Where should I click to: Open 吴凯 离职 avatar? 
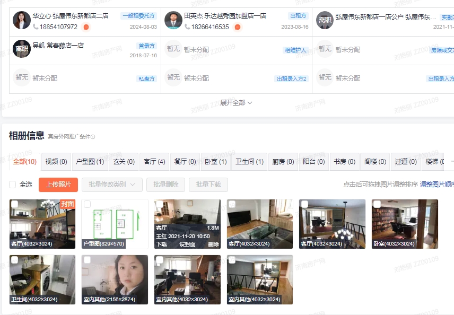tap(21, 49)
